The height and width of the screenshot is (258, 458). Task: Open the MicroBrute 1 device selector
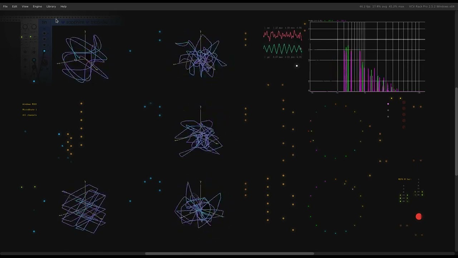pyautogui.click(x=30, y=110)
